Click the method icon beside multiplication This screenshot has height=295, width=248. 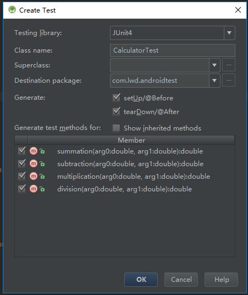pos(34,176)
